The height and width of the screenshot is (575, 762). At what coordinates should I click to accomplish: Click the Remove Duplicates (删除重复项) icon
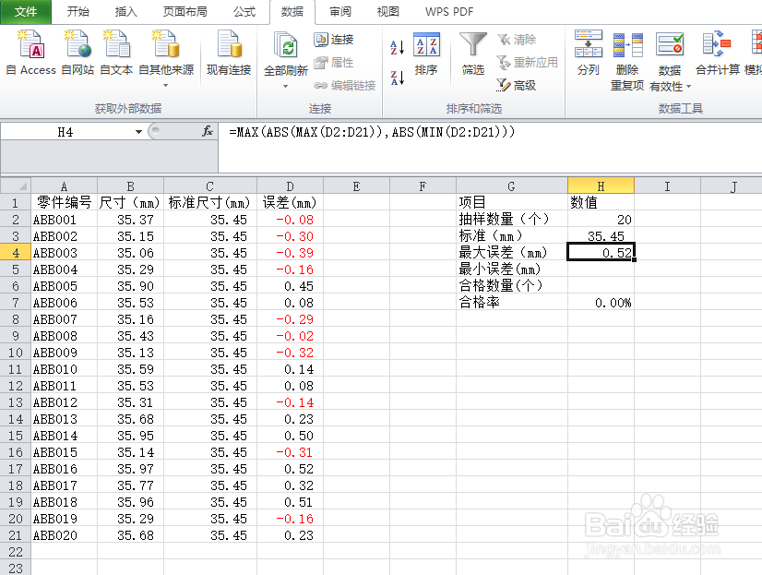tap(627, 61)
